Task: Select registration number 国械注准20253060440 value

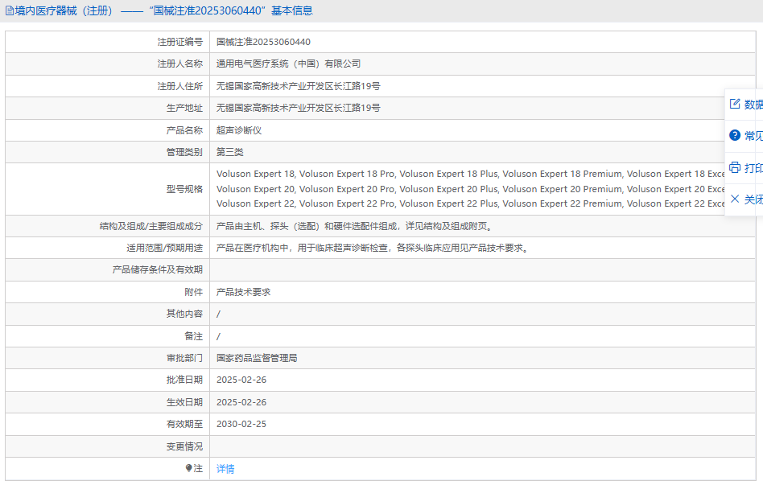Action: tap(263, 42)
